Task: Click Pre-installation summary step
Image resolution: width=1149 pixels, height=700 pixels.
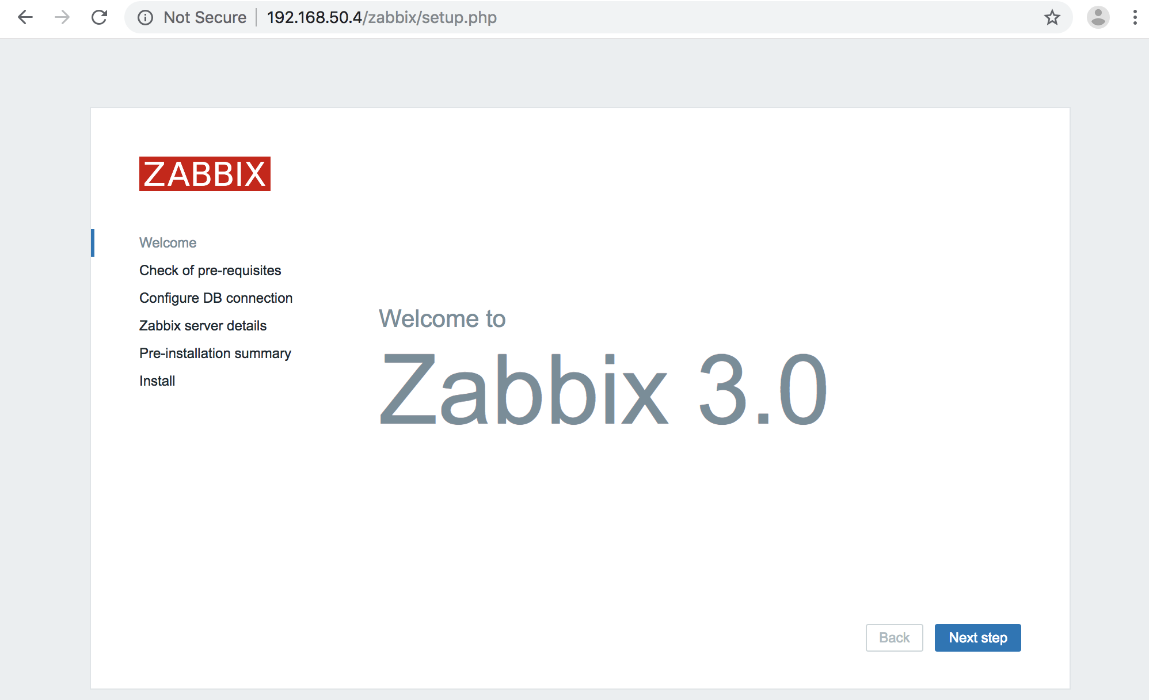Action: point(214,353)
